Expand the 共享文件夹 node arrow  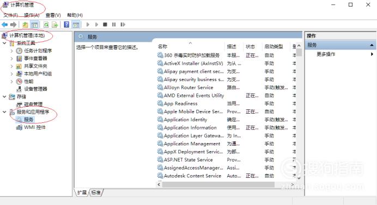coord(11,66)
